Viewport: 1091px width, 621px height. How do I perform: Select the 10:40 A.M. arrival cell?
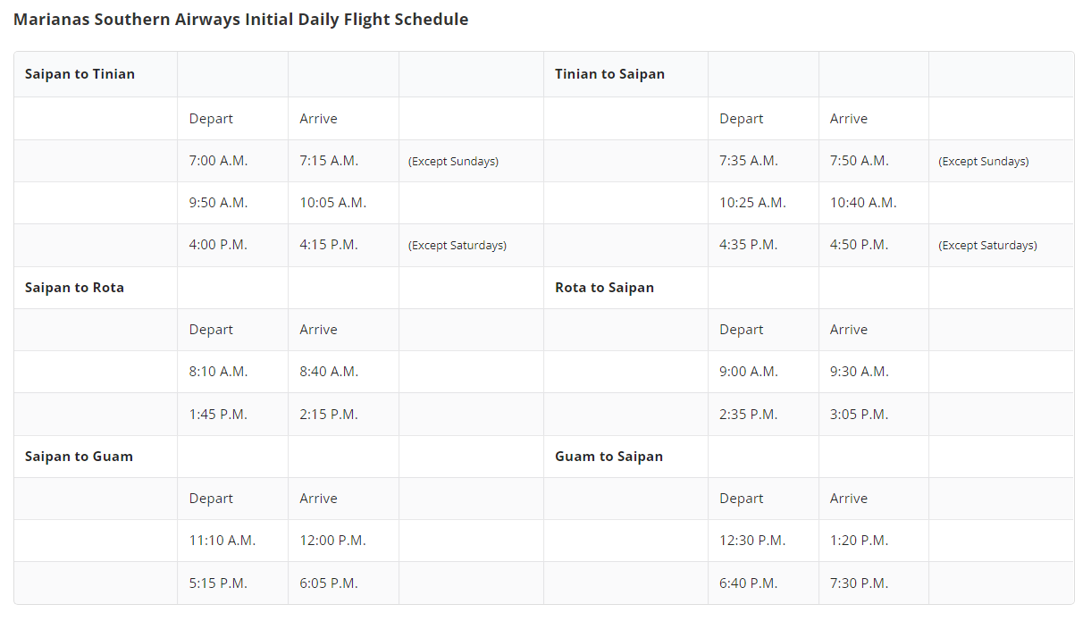874,203
